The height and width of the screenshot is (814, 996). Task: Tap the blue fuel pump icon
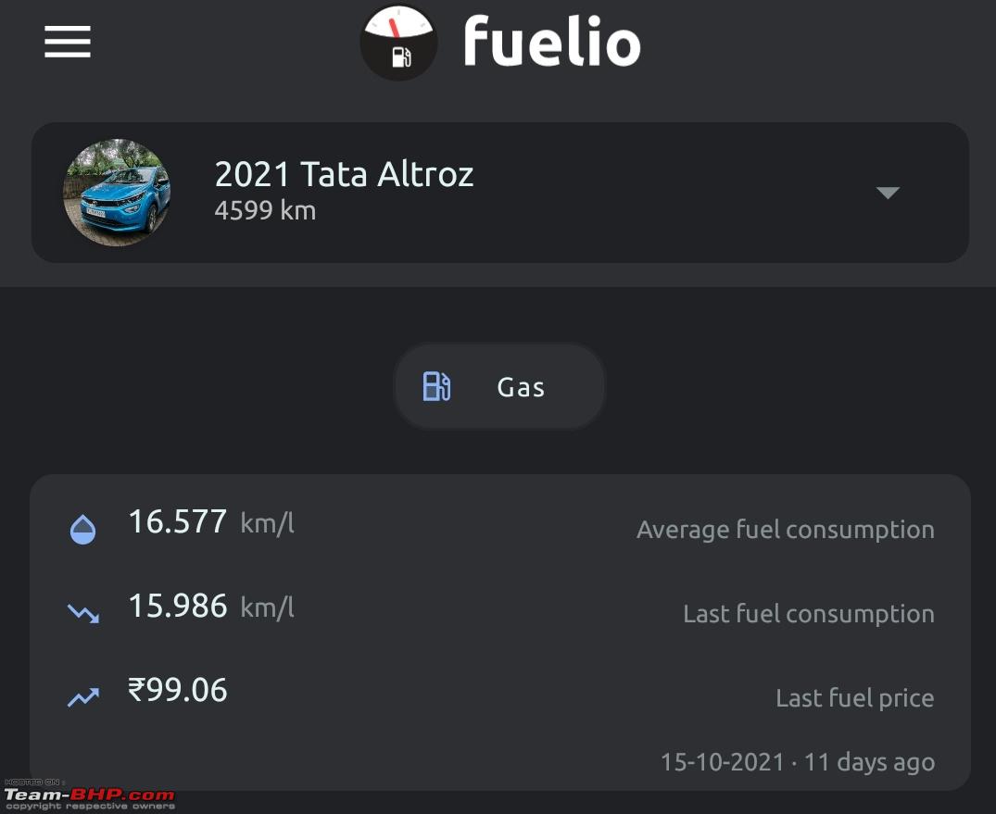tap(436, 386)
